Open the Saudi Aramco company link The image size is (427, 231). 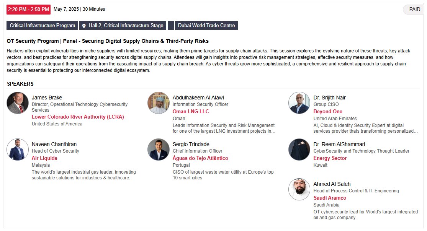point(330,198)
